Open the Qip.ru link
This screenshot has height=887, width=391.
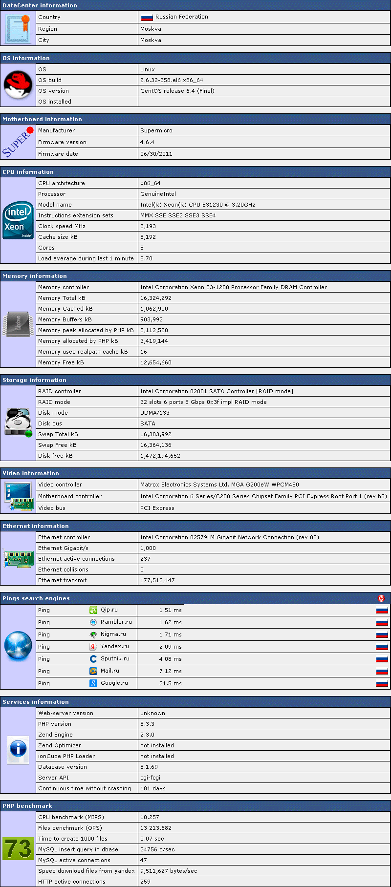109,610
